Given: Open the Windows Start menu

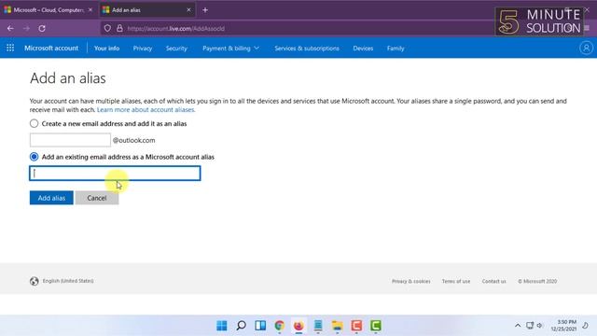Looking at the screenshot, I should 222,326.
